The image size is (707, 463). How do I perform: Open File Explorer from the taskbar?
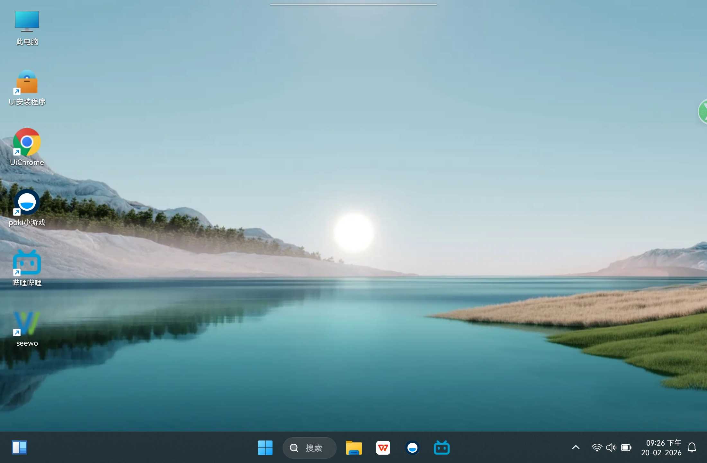pos(354,448)
